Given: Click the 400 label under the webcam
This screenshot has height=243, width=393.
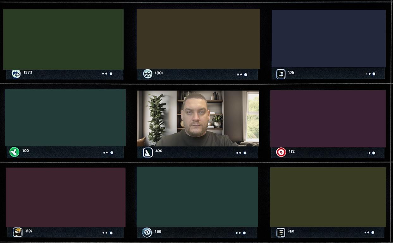Looking at the screenshot, I should 159,151.
